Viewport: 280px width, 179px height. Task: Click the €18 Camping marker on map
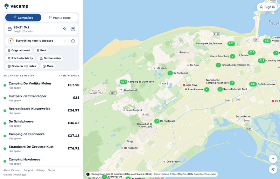pyautogui.click(x=261, y=61)
